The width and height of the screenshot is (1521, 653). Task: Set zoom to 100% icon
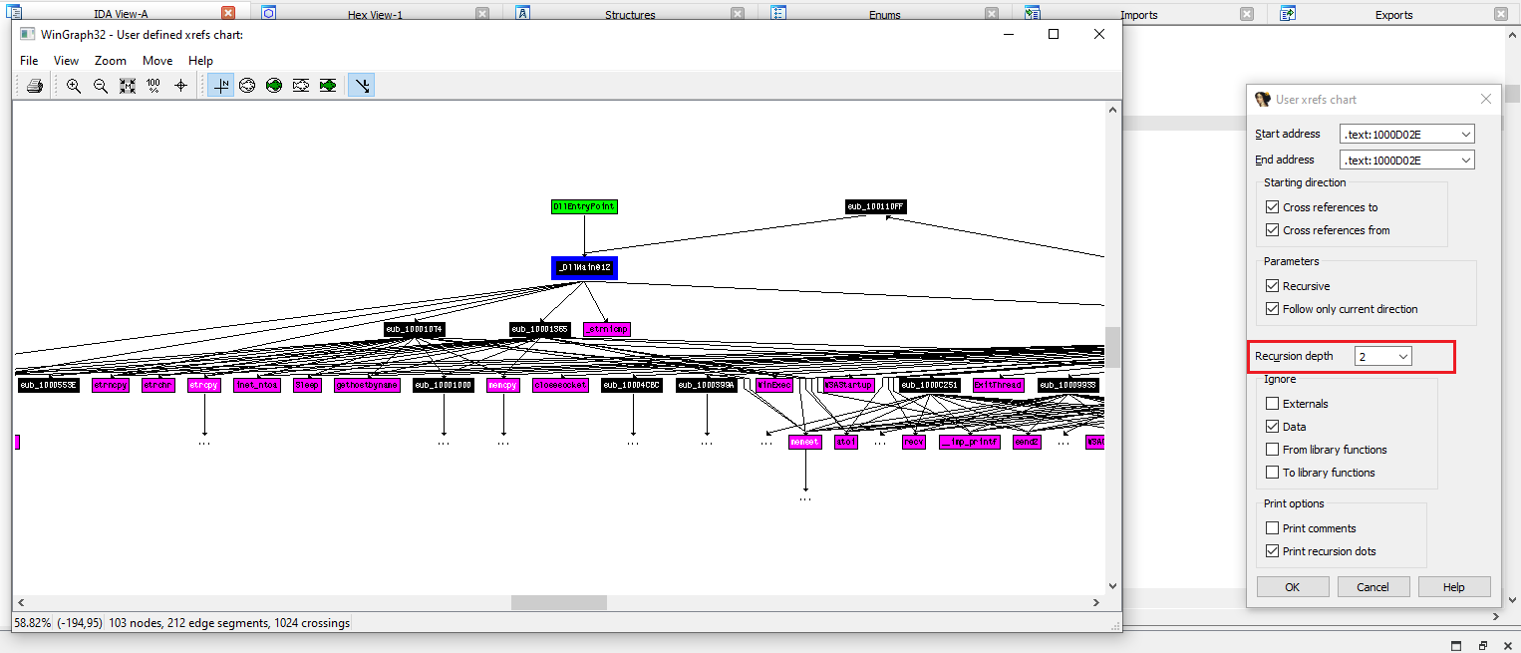[x=153, y=86]
